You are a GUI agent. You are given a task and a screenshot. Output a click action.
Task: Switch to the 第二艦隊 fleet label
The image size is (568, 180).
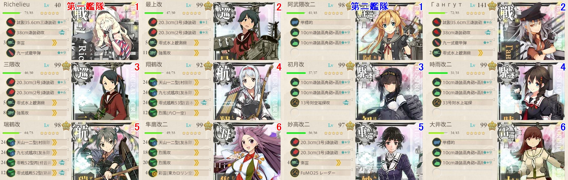[x=370, y=6]
